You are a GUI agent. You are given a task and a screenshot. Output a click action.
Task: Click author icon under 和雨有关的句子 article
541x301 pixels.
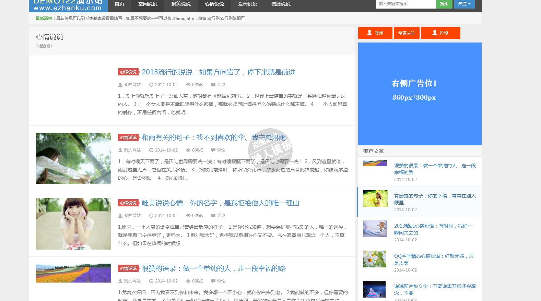(x=120, y=150)
